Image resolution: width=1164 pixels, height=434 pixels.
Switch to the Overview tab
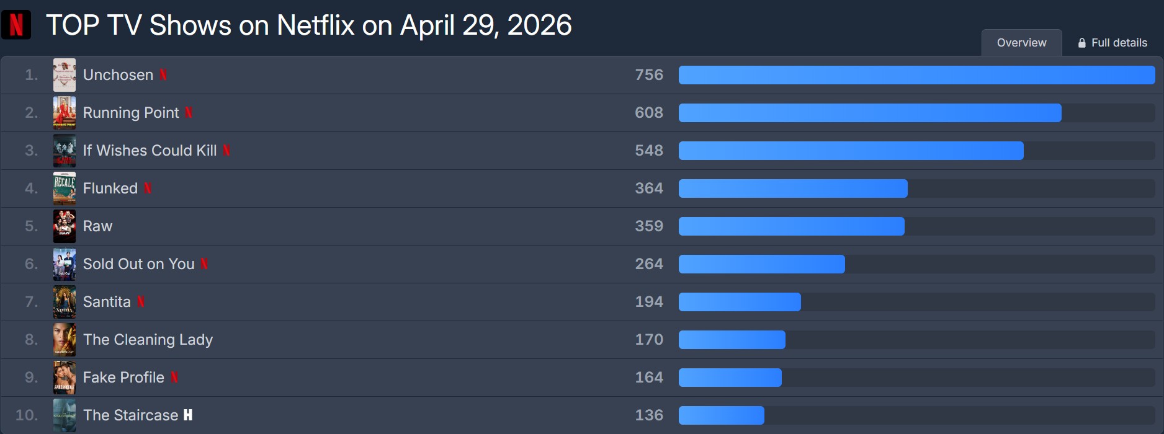pos(1021,43)
